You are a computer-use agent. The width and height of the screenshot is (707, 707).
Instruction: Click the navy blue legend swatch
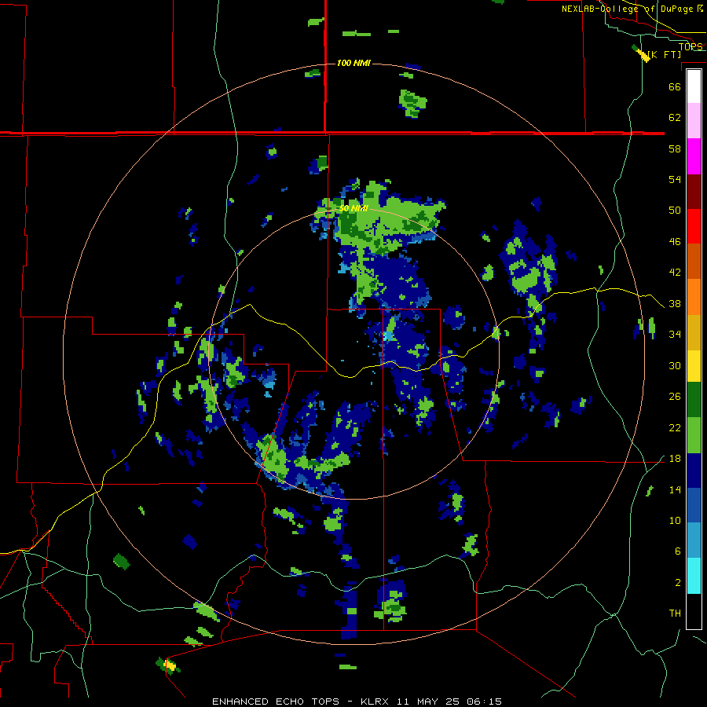point(694,471)
